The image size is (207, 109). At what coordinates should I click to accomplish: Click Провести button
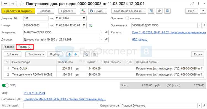(67, 11)
